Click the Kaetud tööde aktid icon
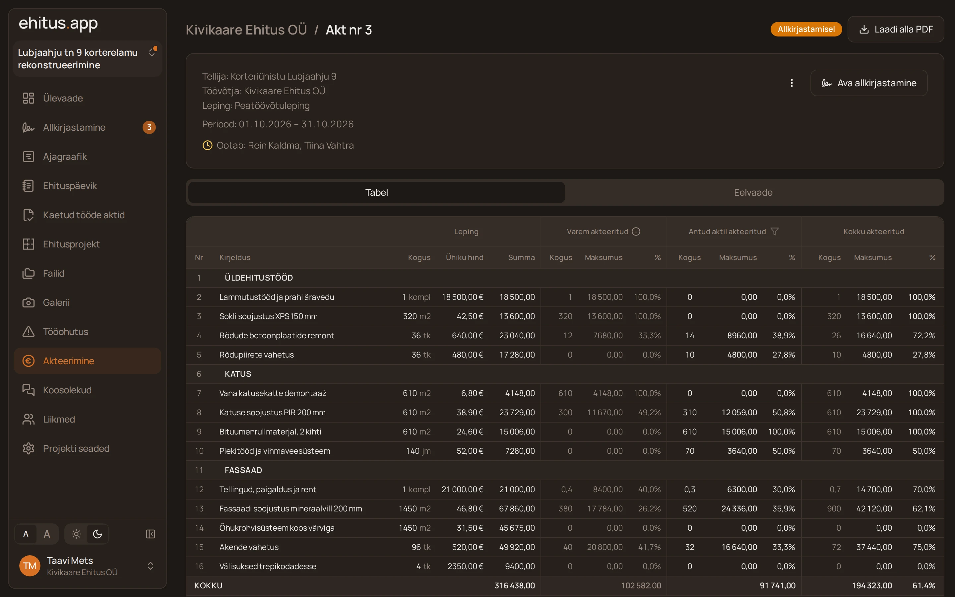The width and height of the screenshot is (955, 597). coord(29,215)
